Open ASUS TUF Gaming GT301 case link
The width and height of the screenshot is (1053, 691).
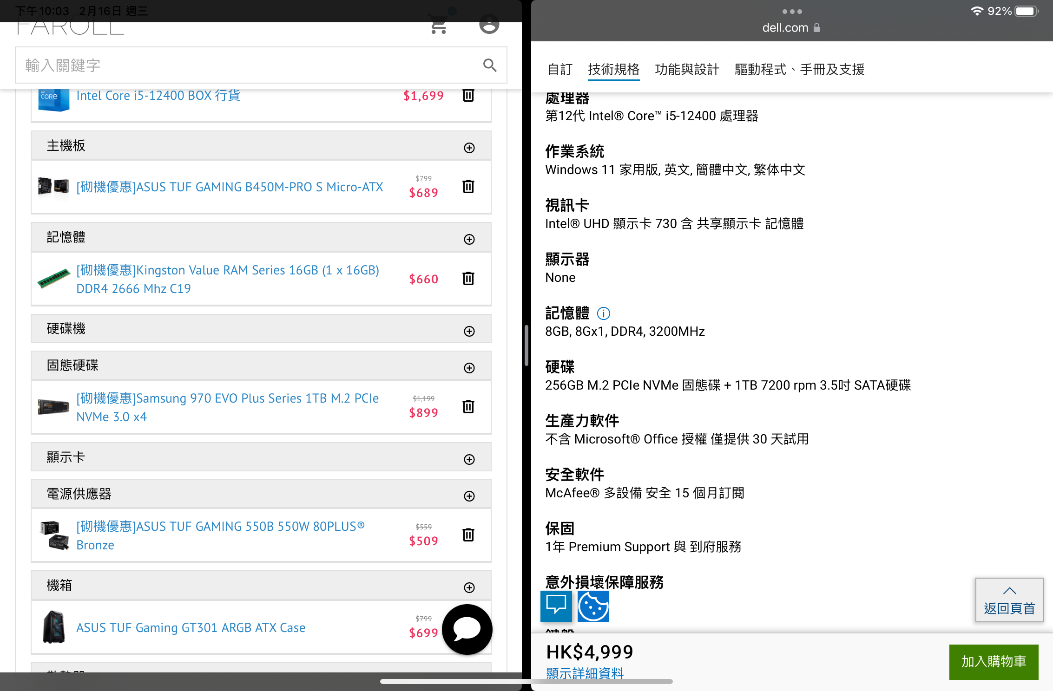click(x=191, y=627)
